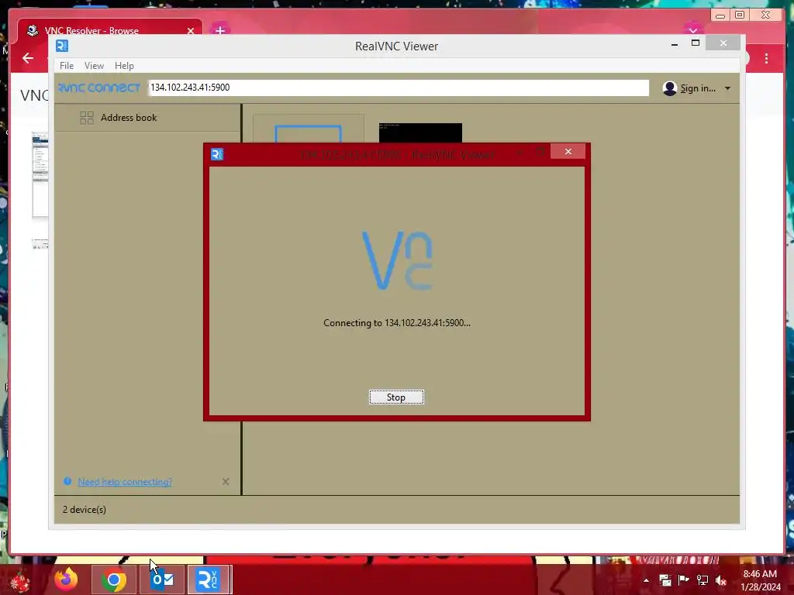This screenshot has width=794, height=595.
Task: Click the RealVNC Viewer title bar app icon
Action: click(62, 46)
